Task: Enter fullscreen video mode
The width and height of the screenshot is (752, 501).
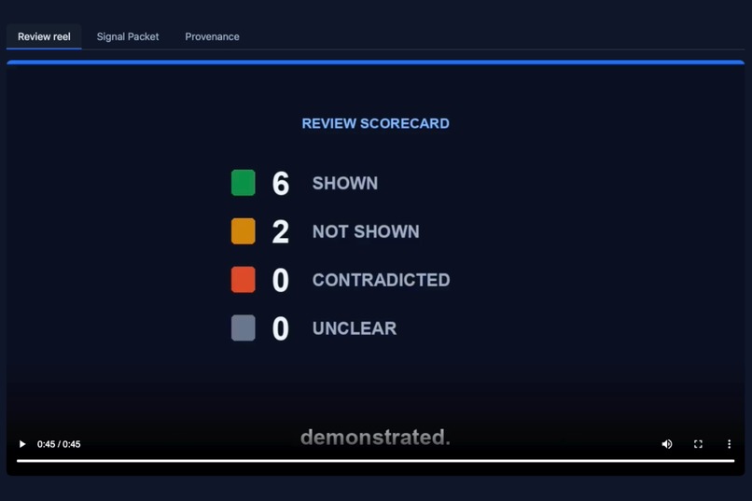Action: 698,444
